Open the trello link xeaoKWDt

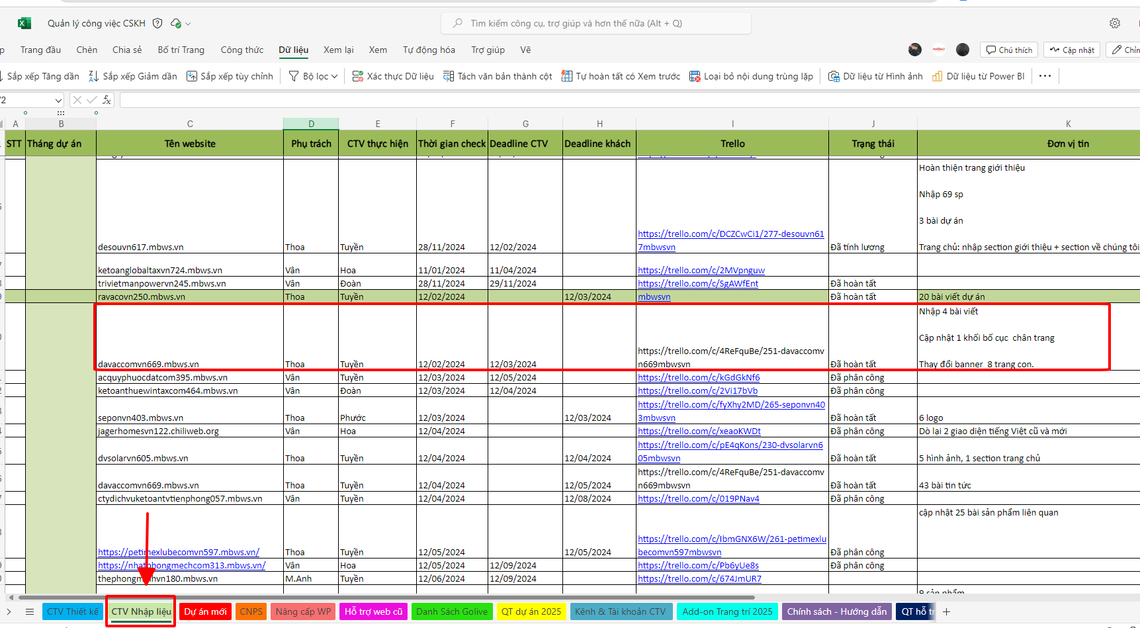point(699,431)
